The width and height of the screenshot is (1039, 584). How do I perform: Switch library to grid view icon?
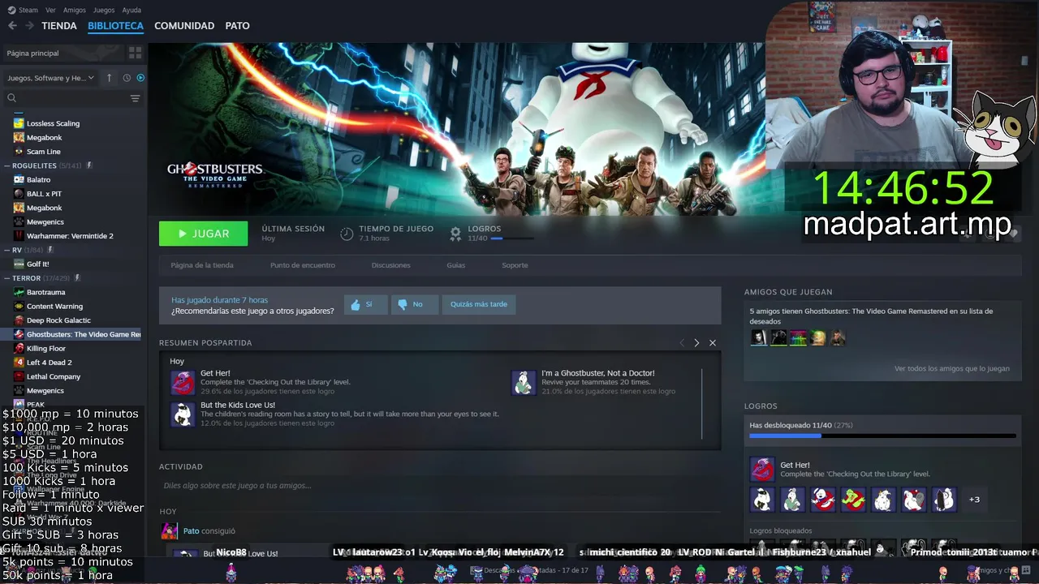click(135, 53)
